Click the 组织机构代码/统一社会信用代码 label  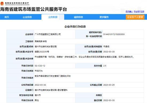(94, 34)
